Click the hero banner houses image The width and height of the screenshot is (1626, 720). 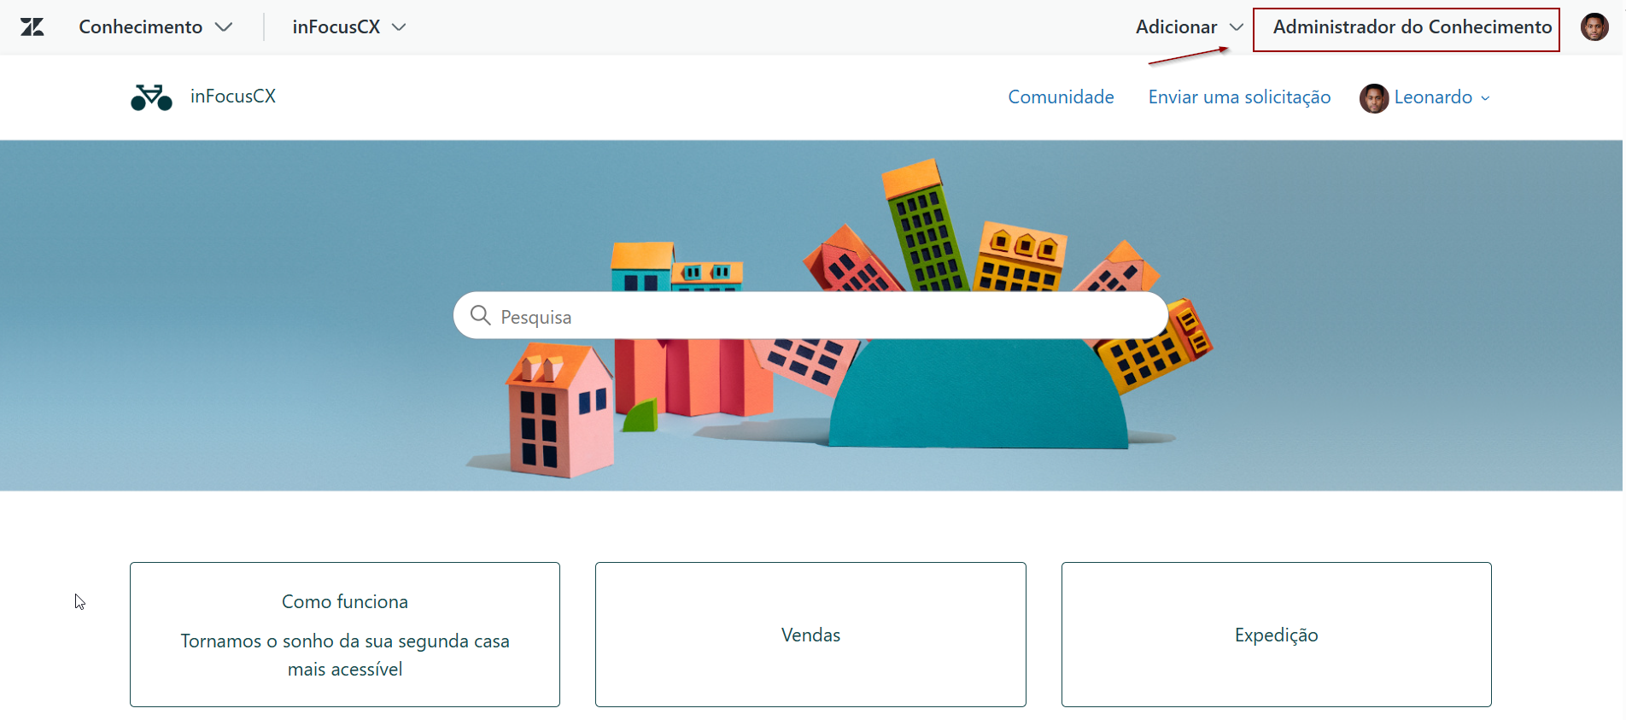[811, 316]
